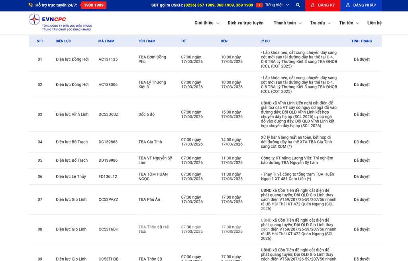This screenshot has height=261, width=408.
Task: Click Đã duyệt status in row 06
Action: click(361, 177)
